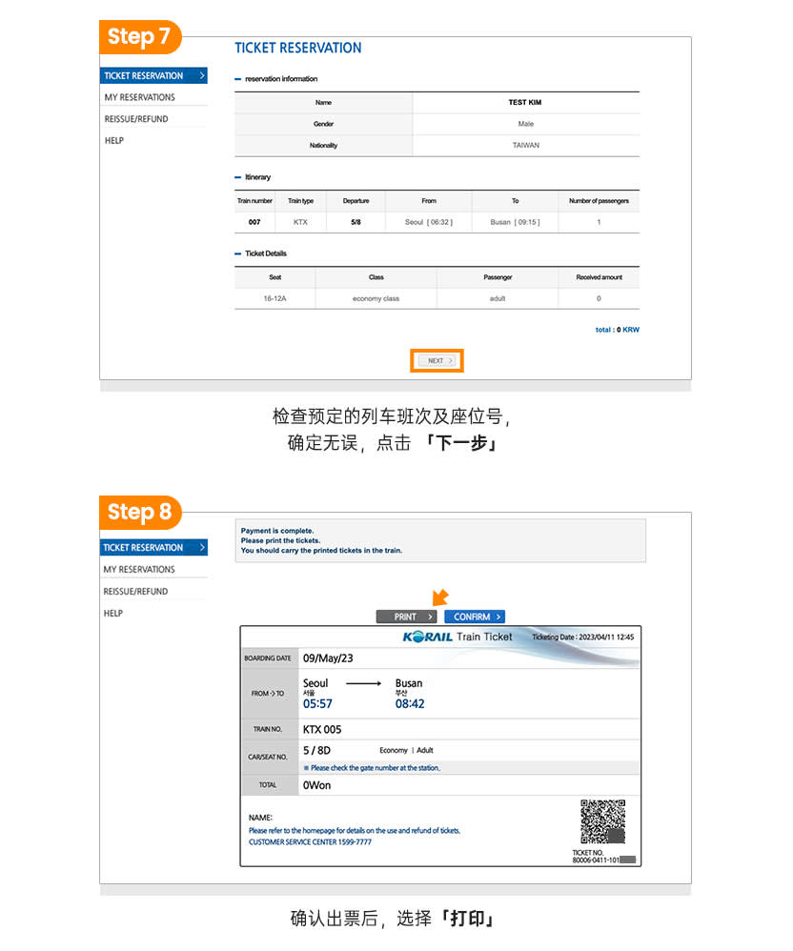Click the orange Step 7 badge

(x=138, y=36)
